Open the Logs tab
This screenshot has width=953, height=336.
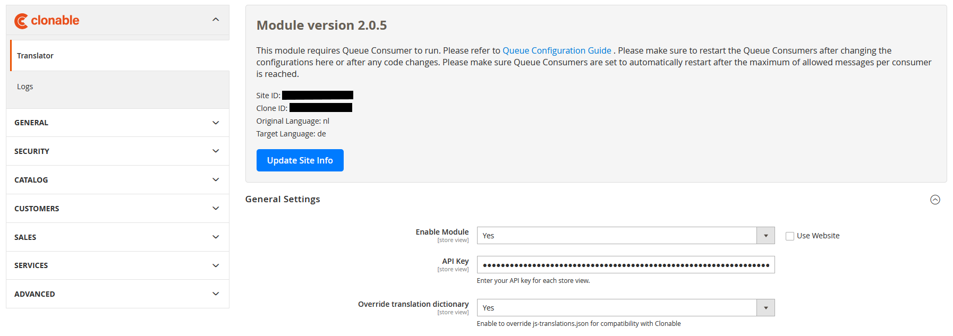(x=117, y=87)
